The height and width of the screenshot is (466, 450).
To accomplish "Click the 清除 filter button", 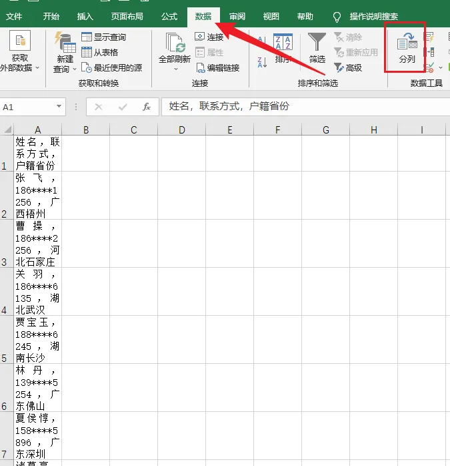I will 348,37.
